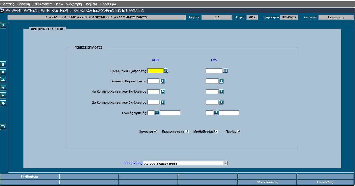
Task: Open calendar for ΕΩΣ Ημερομηνία Εξόφλησης
Action: [225, 71]
